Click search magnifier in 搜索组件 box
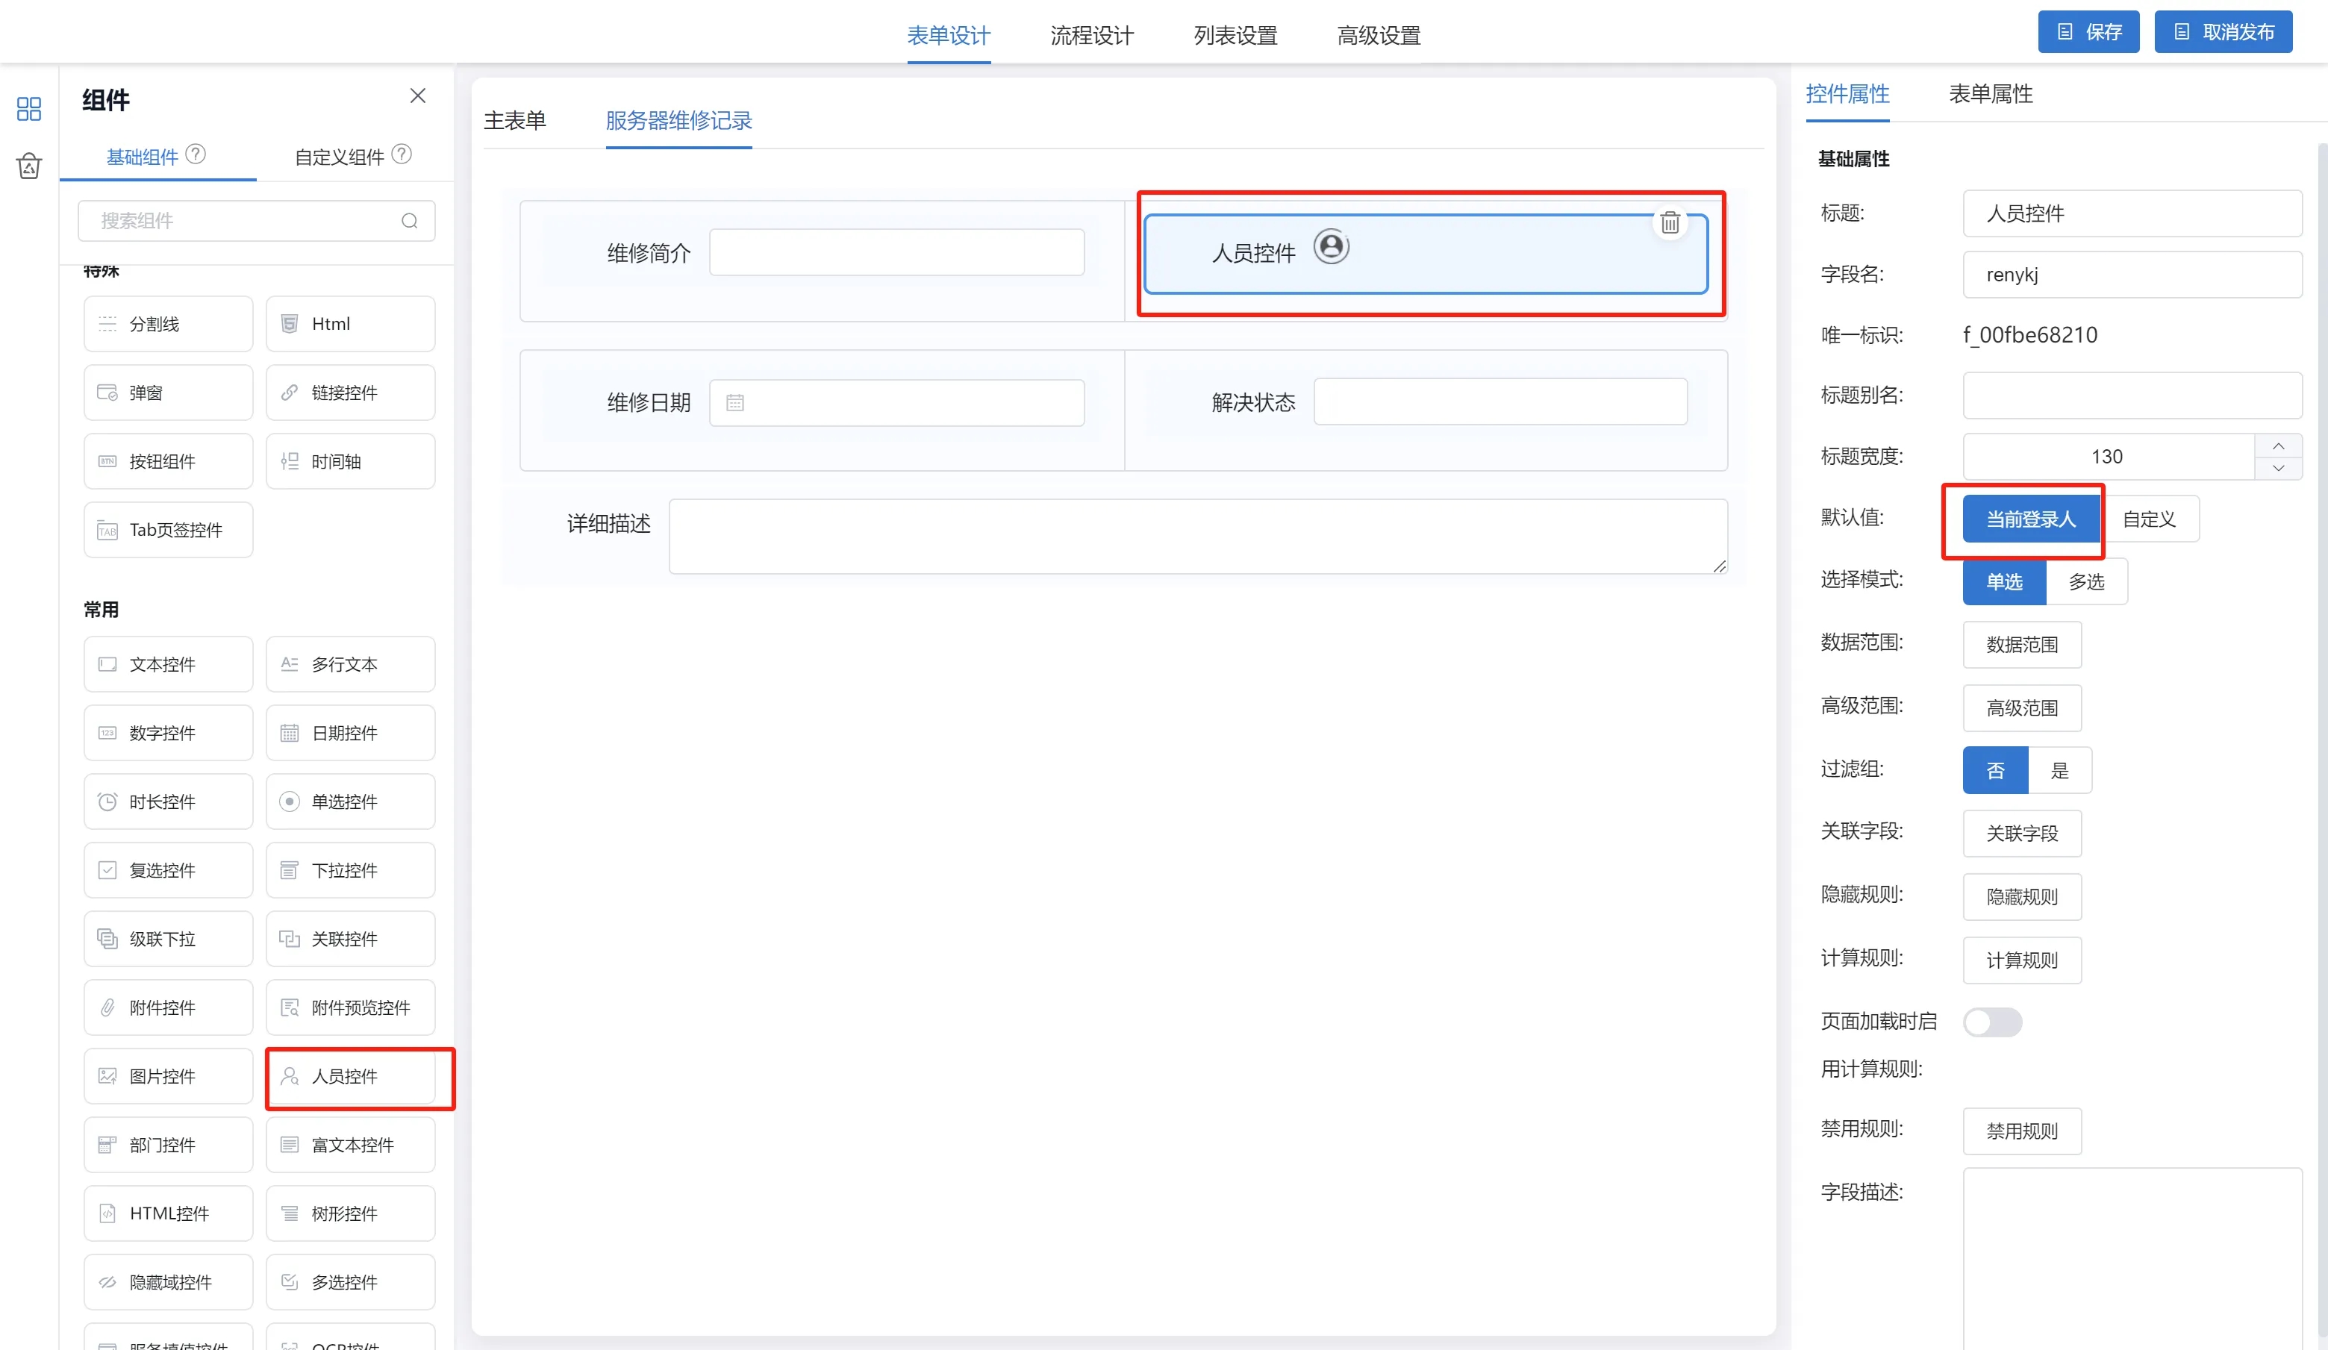Image resolution: width=2328 pixels, height=1350 pixels. [x=409, y=221]
